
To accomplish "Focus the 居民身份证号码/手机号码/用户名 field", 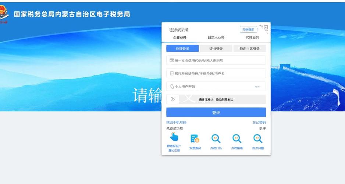I will [216, 73].
